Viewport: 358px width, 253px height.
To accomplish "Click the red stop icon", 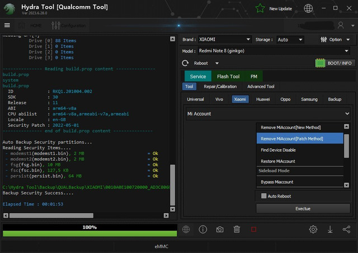I will pos(253,230).
